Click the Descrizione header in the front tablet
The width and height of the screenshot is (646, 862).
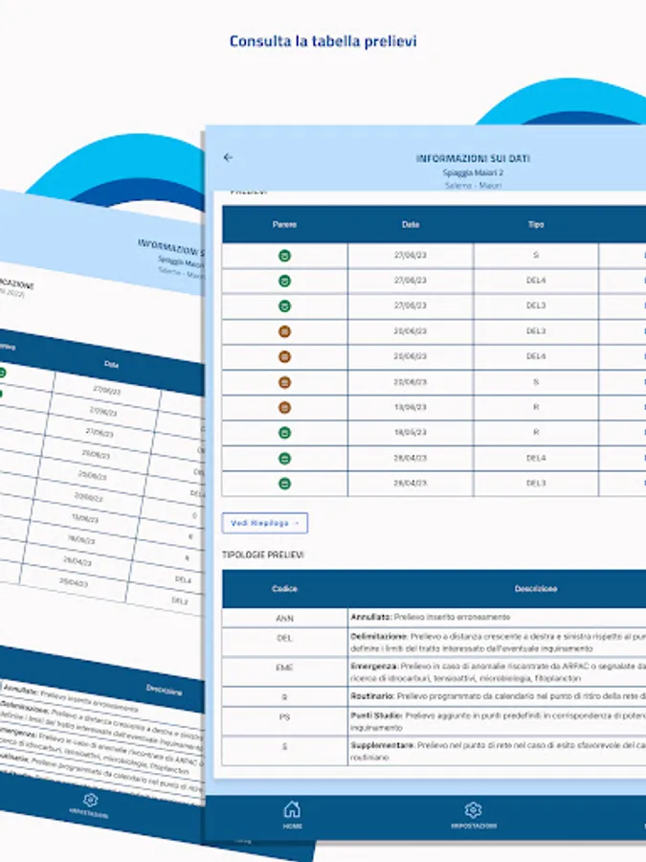(x=536, y=589)
